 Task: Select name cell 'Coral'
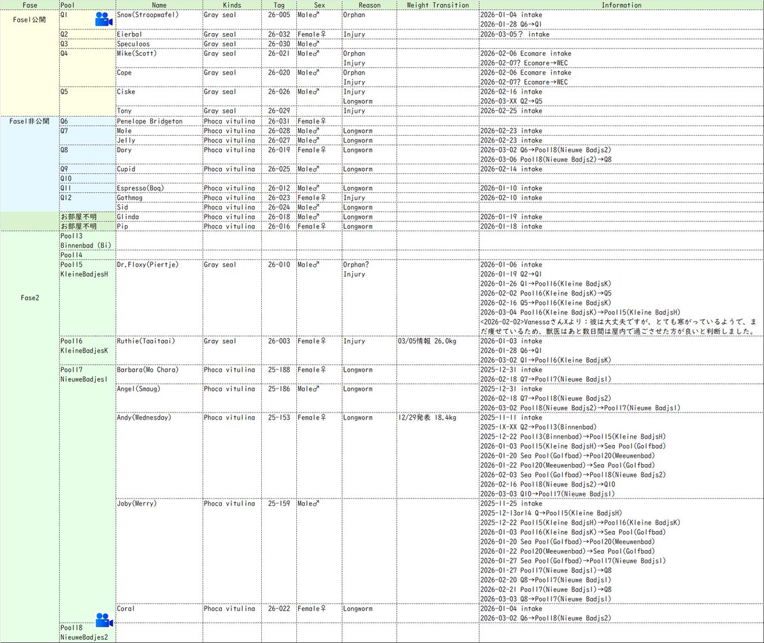[159, 613]
